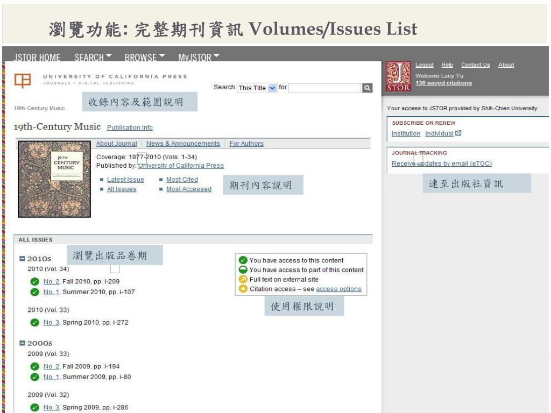This screenshot has width=551, height=413.
Task: Collapse the 2000s issues section
Action: (x=22, y=343)
